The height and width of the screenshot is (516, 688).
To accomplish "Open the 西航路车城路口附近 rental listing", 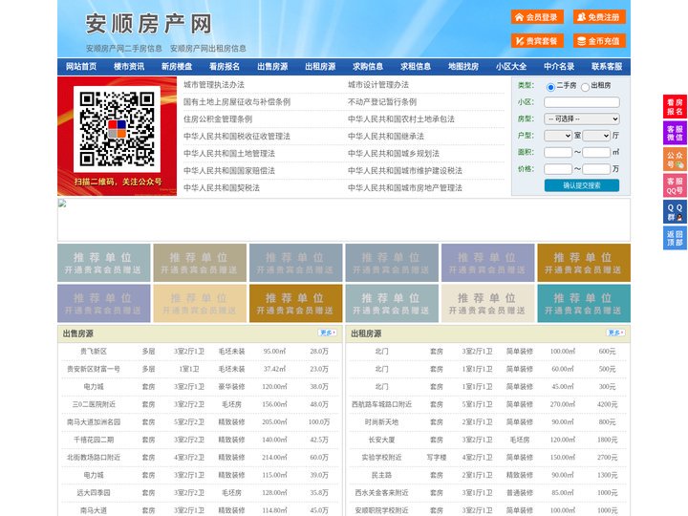I will (x=381, y=404).
